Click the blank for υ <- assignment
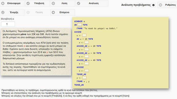The width and height of the screenshot is (177, 99). coord(84,35)
